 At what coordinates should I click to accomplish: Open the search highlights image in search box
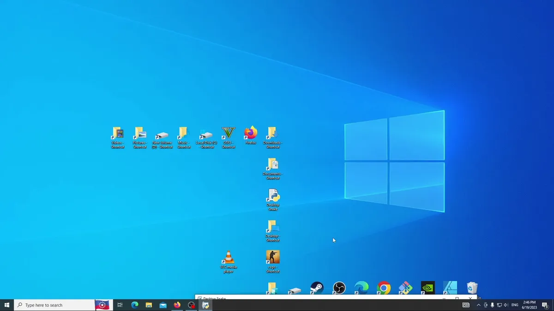(102, 305)
